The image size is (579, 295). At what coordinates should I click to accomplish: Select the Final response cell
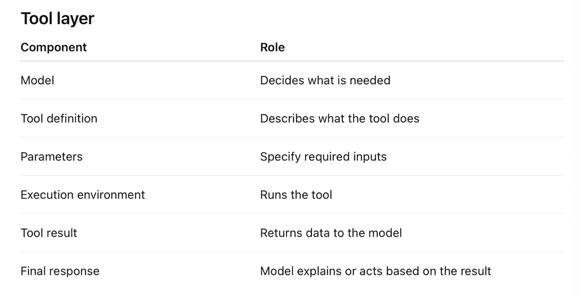60,271
